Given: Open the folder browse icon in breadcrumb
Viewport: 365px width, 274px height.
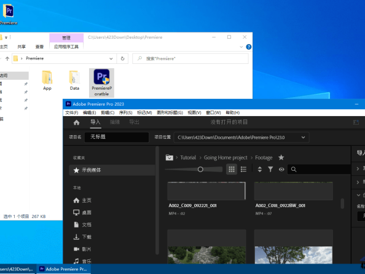Looking at the screenshot, I should point(169,158).
